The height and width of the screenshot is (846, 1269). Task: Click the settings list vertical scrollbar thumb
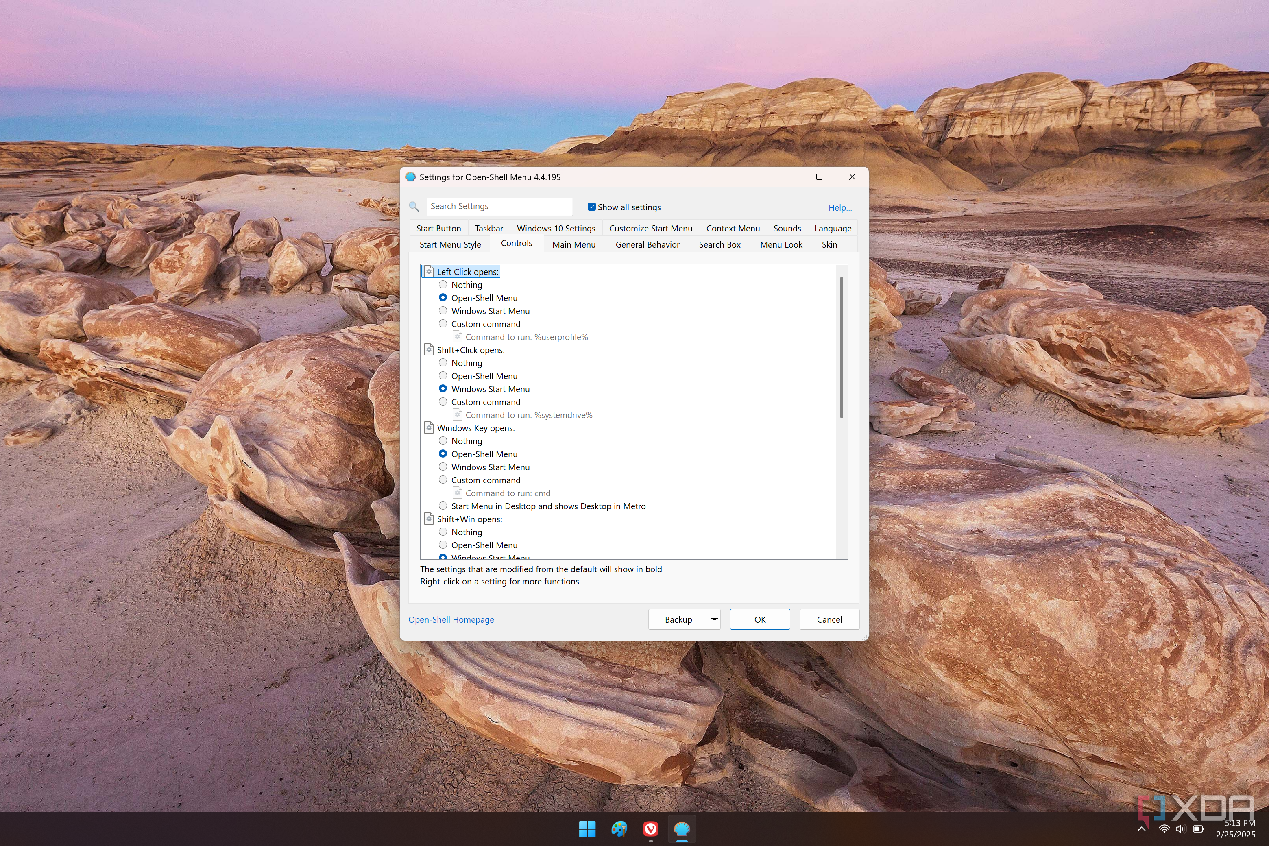841,347
